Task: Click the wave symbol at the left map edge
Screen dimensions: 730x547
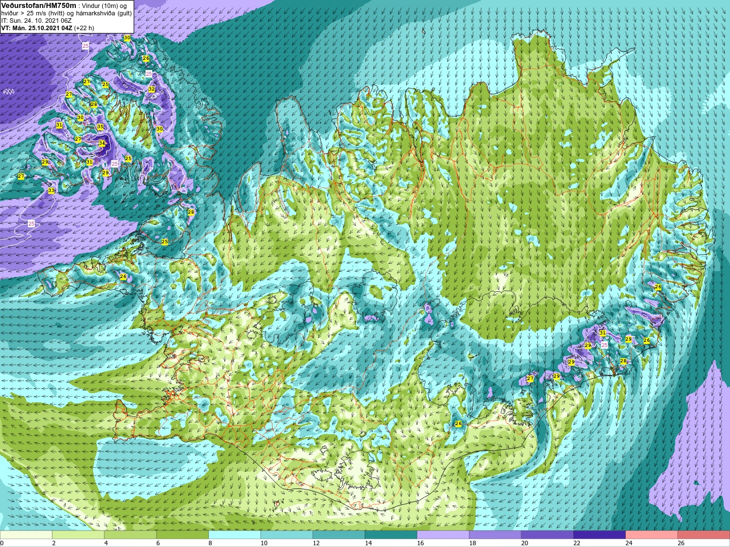Action: [9, 91]
